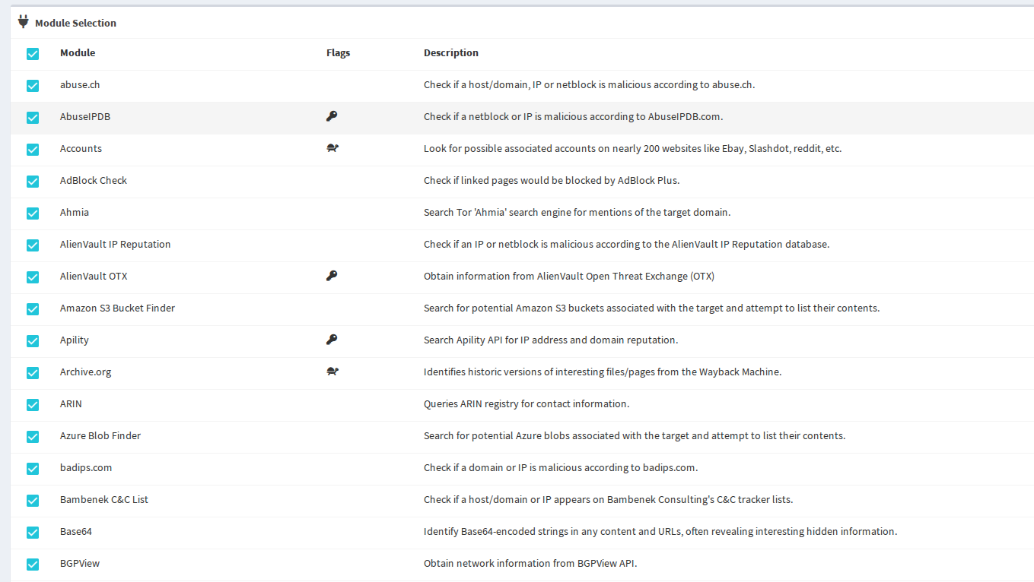Select the 'AlienVault OTX' module name
Image resolution: width=1034 pixels, height=582 pixels.
click(94, 276)
